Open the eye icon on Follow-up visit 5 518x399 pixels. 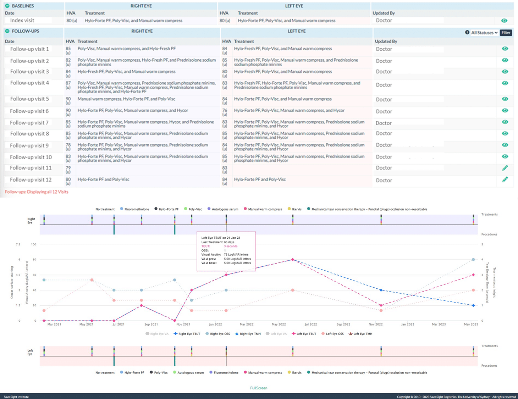505,99
